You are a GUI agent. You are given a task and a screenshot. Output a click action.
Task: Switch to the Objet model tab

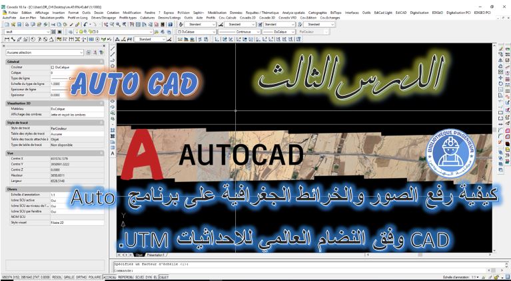point(139,255)
